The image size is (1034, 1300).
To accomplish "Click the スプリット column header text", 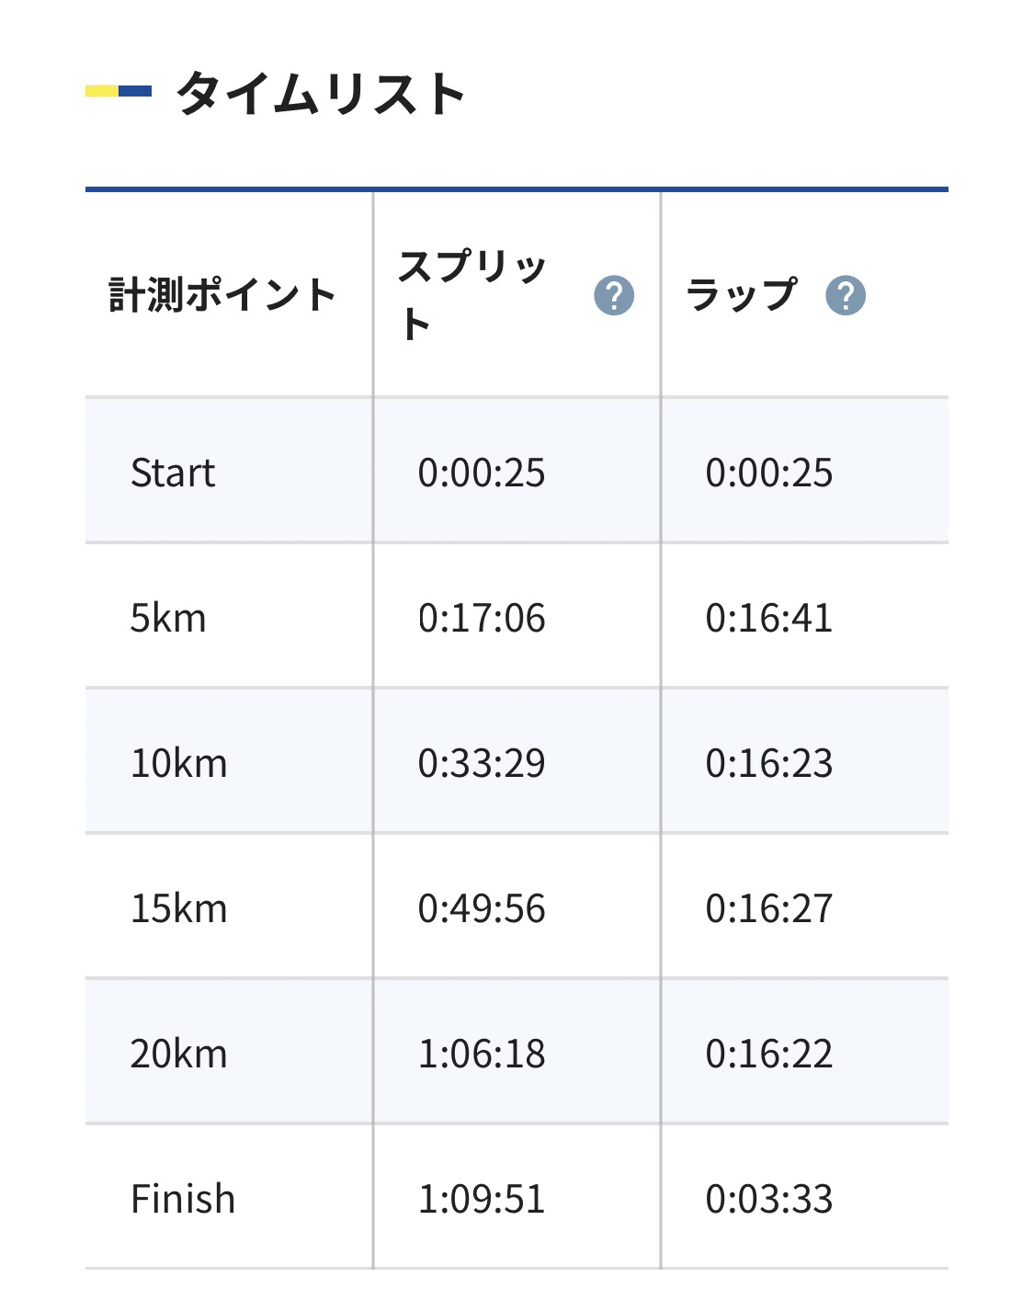I will pos(472,295).
